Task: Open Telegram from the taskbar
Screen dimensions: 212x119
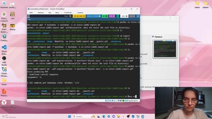Action: 109,116
